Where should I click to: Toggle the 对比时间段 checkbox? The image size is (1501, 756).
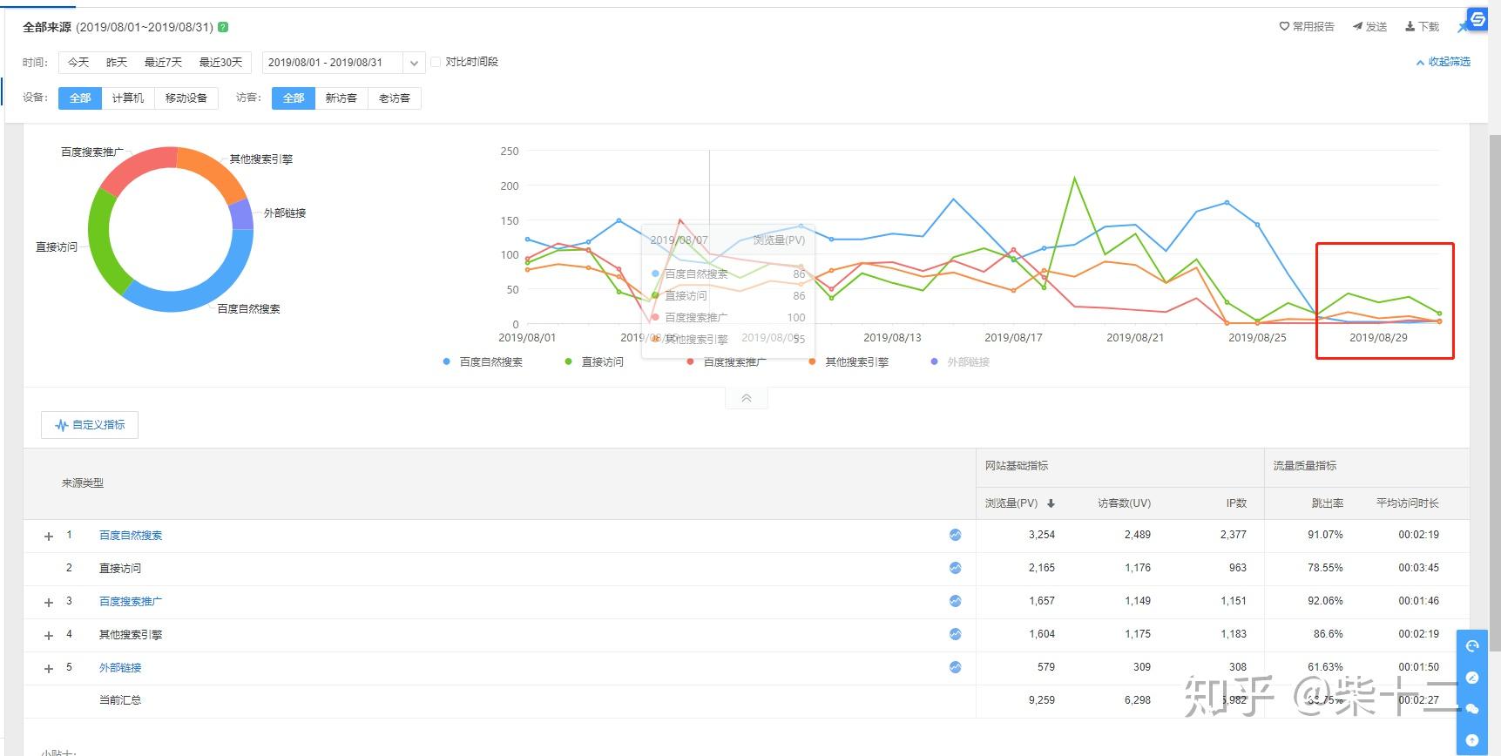436,62
